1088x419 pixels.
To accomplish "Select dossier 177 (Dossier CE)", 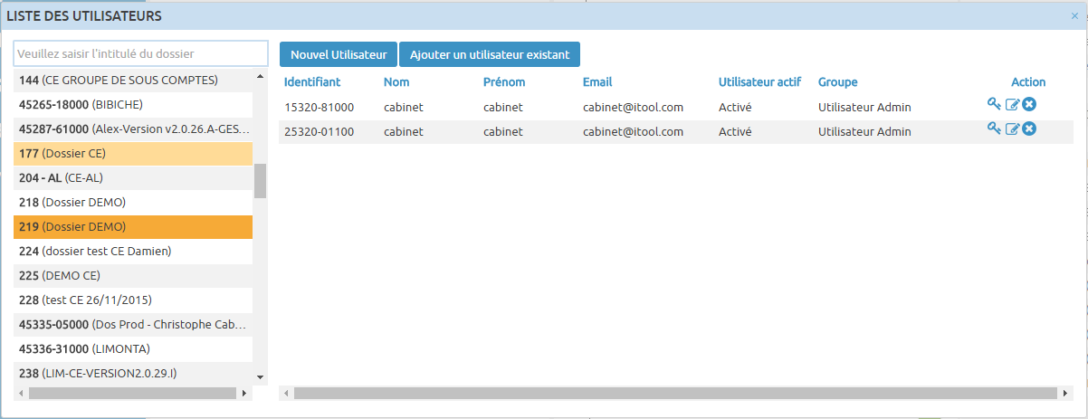I will click(x=133, y=153).
